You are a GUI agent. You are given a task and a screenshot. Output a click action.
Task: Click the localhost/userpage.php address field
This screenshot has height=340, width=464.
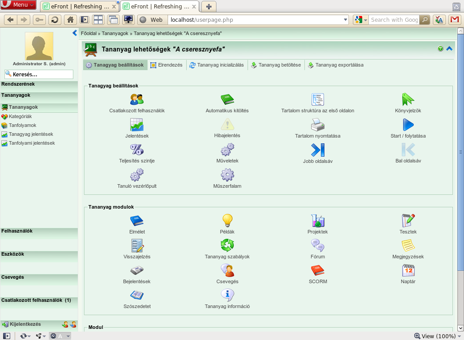click(255, 20)
